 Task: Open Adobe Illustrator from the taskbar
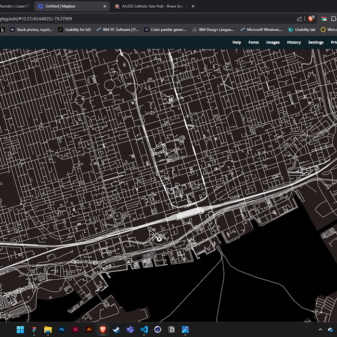(89, 330)
